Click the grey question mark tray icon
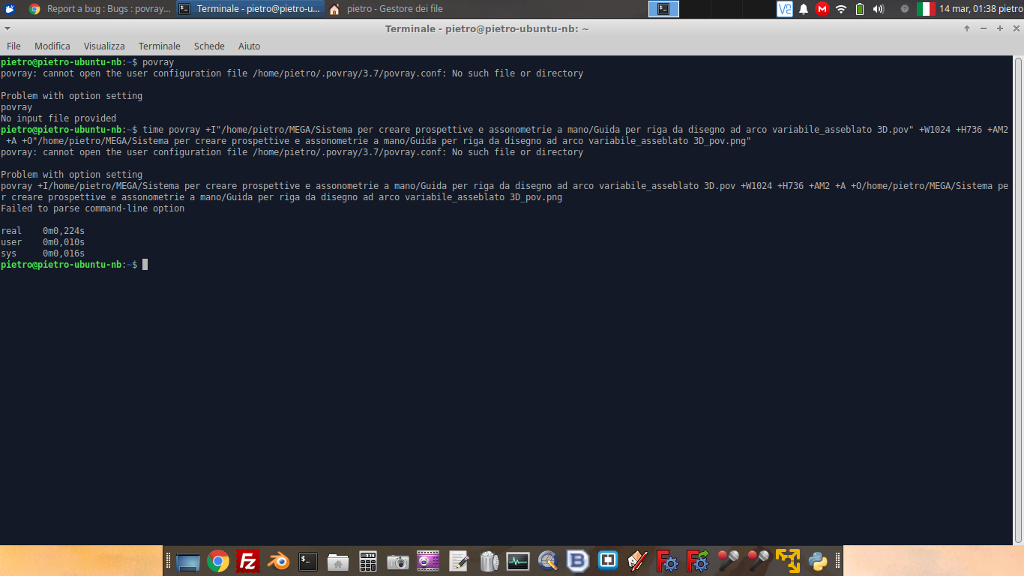Screen dimensions: 1024x576 pyautogui.click(x=905, y=9)
